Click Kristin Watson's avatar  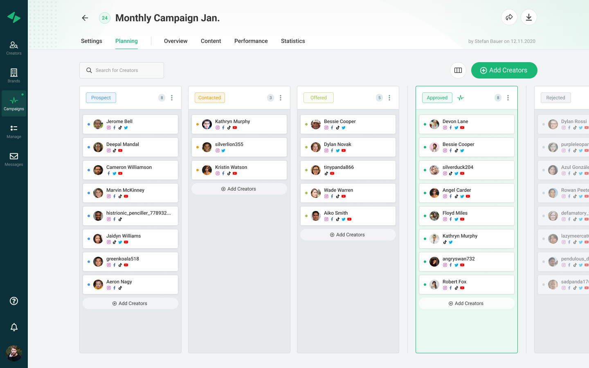(207, 170)
